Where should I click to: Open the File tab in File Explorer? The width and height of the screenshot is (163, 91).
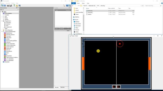pos(74,3)
